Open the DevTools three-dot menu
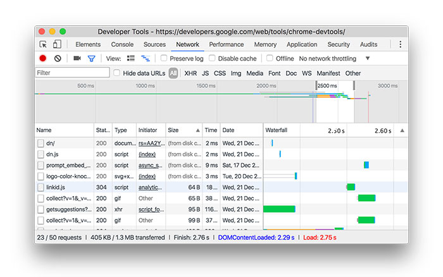Image resolution: width=443 pixels, height=277 pixels. coord(400,44)
